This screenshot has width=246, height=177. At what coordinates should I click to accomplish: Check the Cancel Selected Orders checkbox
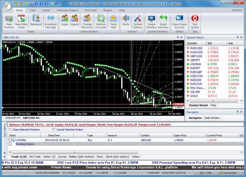[54, 129]
